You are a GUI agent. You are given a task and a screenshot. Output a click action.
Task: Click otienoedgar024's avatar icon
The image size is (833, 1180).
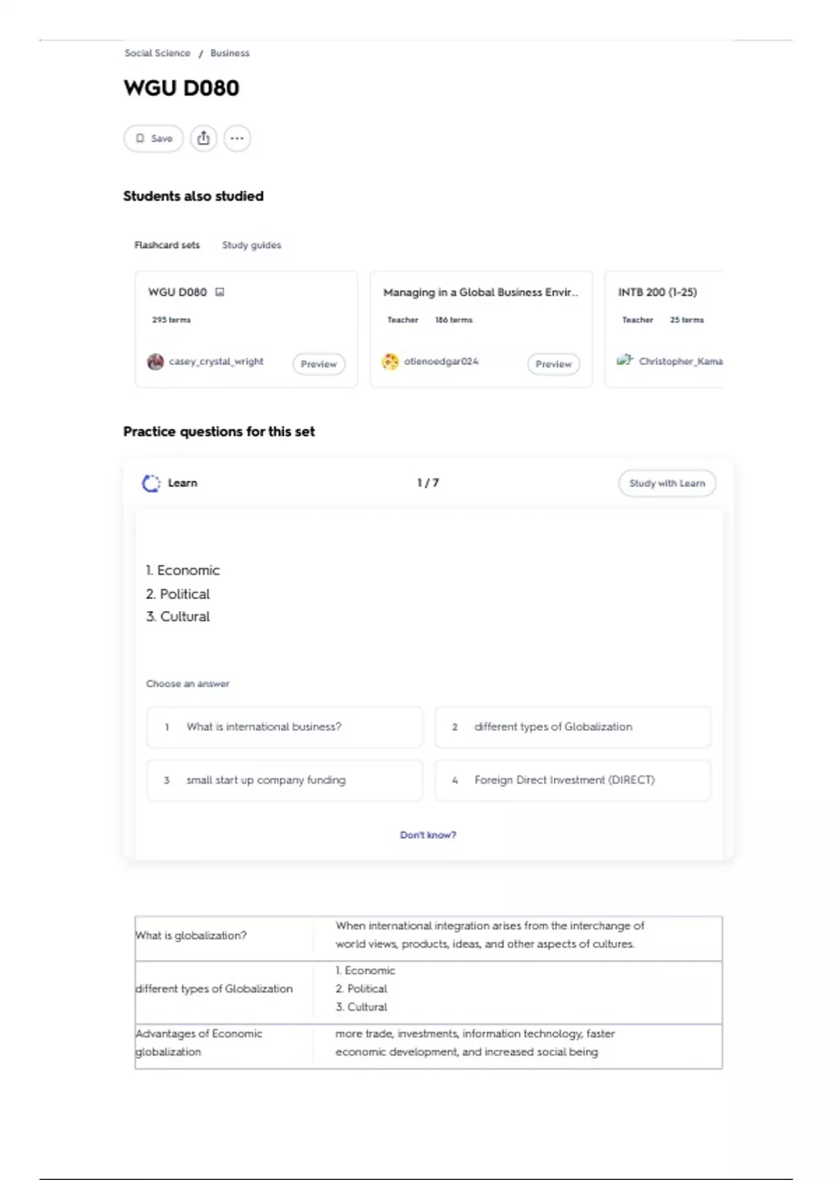391,362
